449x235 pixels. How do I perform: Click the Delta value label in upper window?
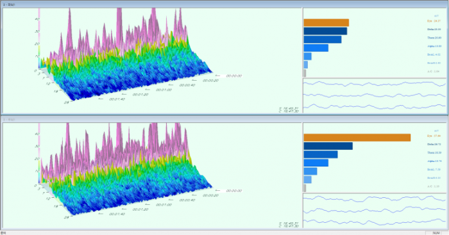coord(434,29)
